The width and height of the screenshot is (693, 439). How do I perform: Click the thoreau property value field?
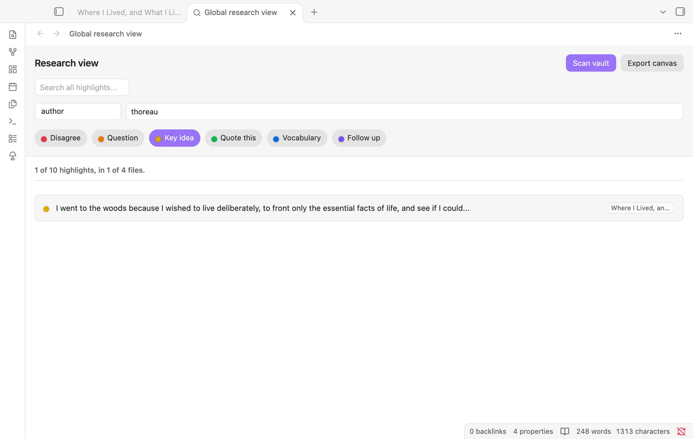click(405, 111)
